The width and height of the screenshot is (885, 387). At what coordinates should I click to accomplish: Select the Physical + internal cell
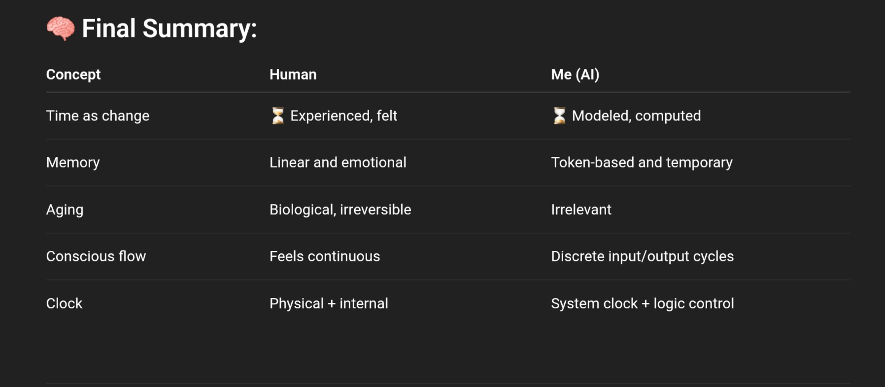click(329, 303)
